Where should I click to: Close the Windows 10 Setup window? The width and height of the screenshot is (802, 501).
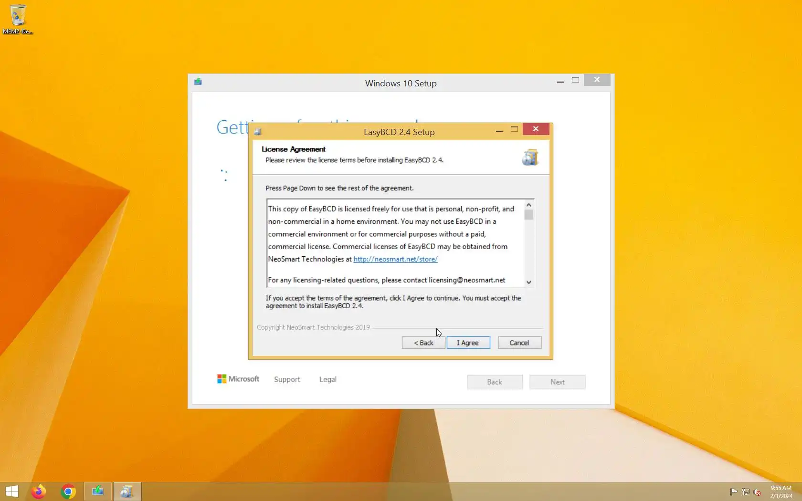click(597, 80)
